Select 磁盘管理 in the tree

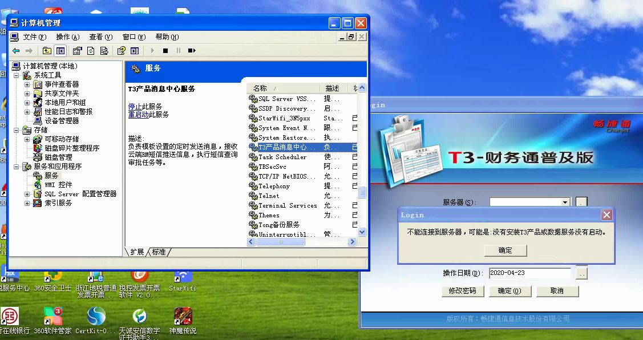coord(58,157)
